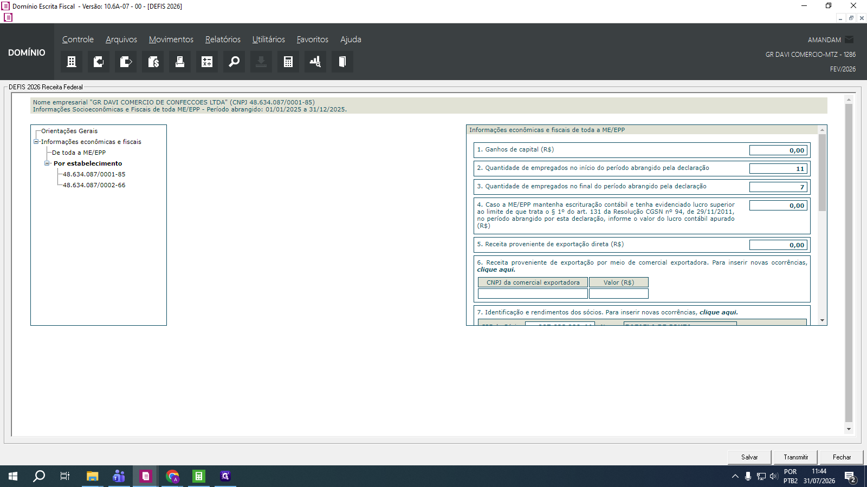Click 'clique aqui' link in item 7

pyautogui.click(x=719, y=312)
